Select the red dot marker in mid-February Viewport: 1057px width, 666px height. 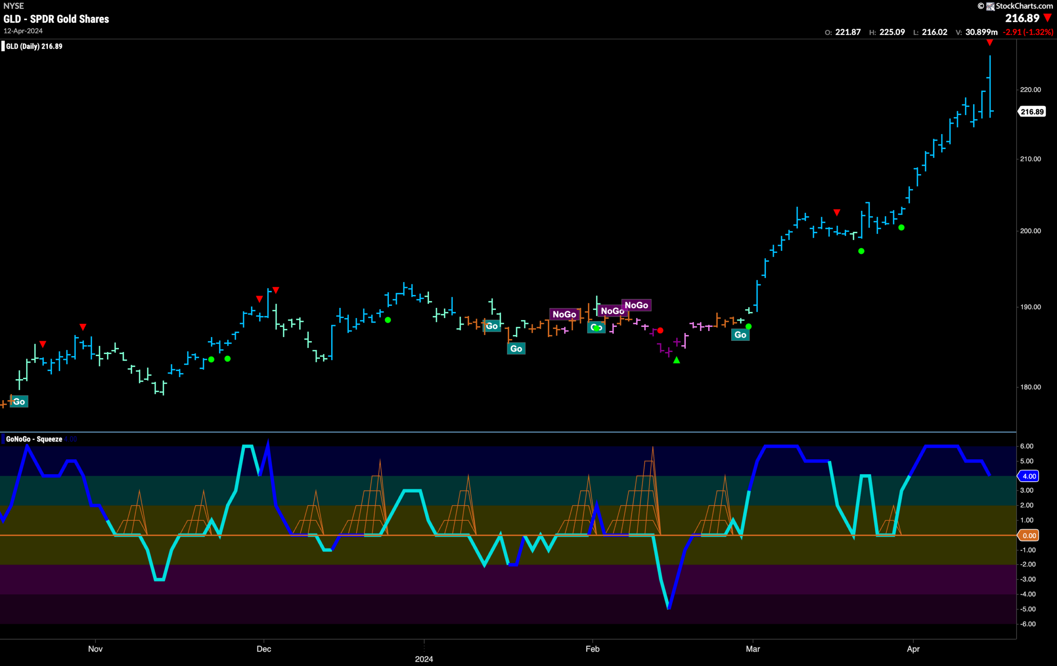(660, 331)
